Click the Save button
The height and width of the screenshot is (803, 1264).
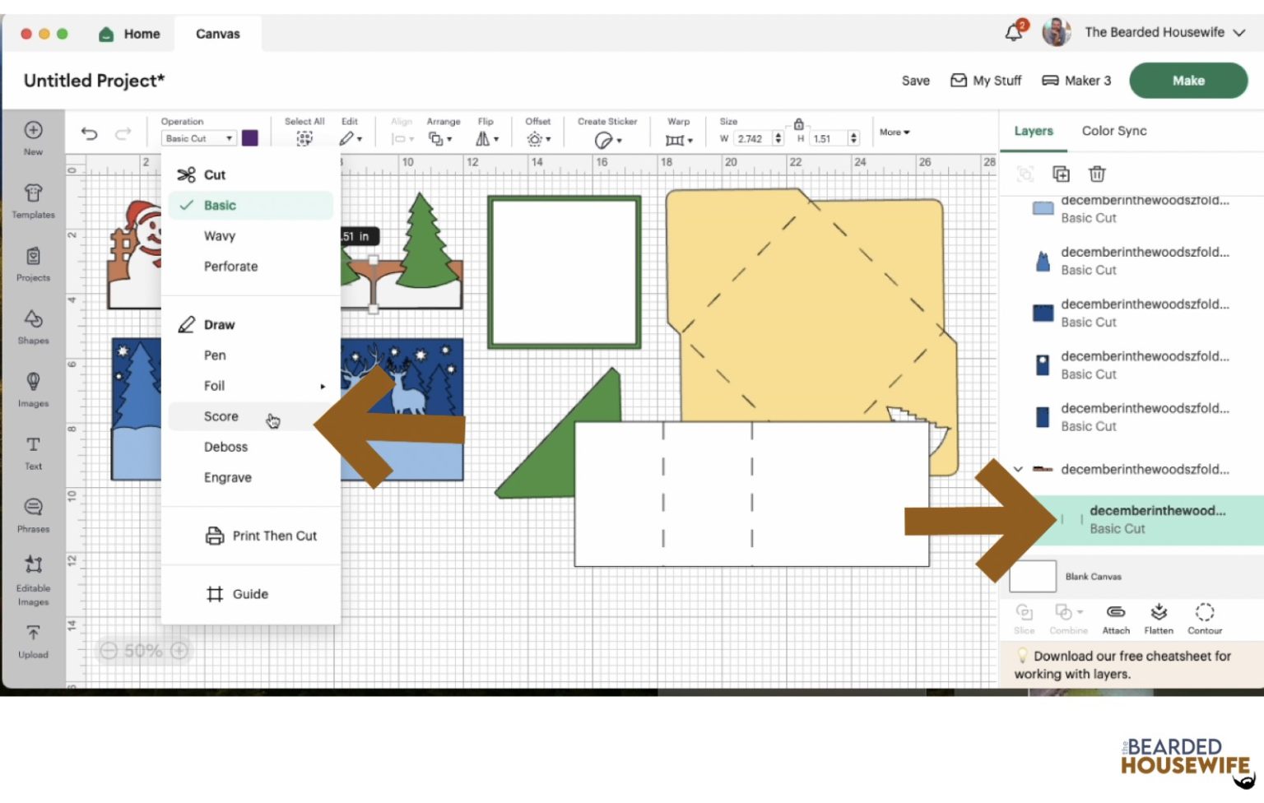pos(915,81)
